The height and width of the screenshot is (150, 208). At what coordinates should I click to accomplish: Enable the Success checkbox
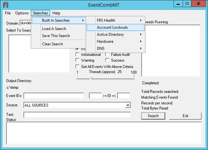[107, 60]
